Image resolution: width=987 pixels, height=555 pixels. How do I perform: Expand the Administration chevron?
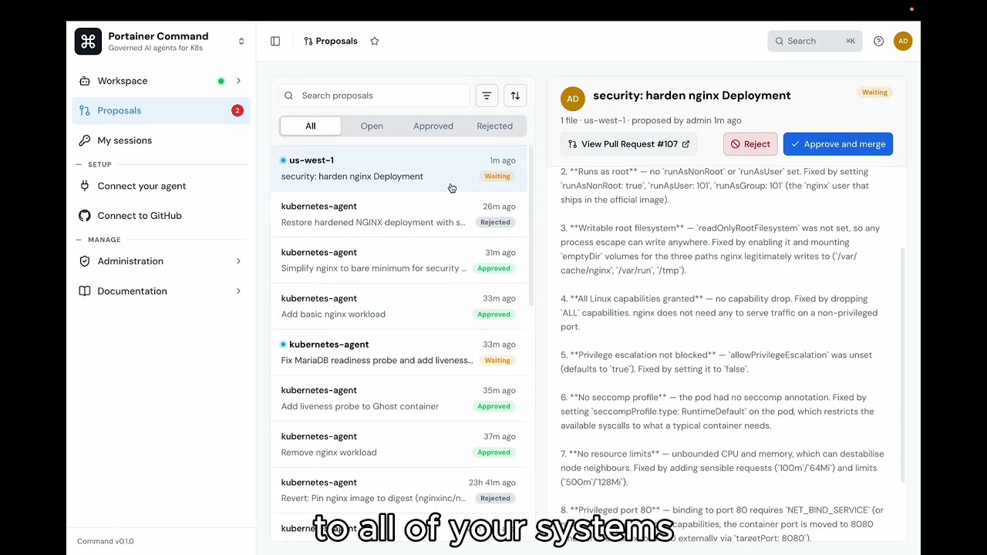[238, 261]
